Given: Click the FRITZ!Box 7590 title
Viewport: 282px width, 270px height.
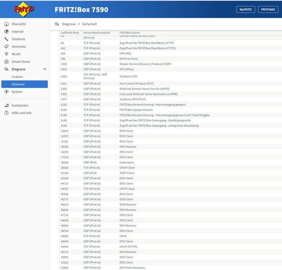Looking at the screenshot, I should tap(82, 10).
